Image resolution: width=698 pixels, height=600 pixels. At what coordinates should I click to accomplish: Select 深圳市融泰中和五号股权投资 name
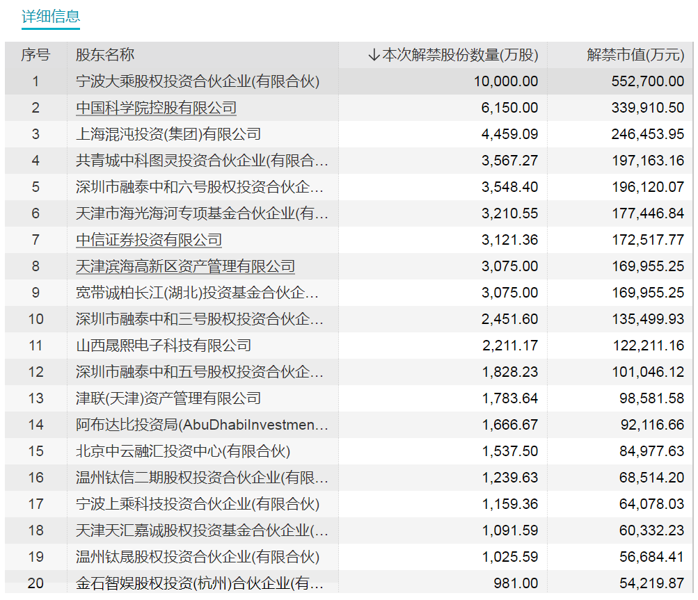click(200, 372)
